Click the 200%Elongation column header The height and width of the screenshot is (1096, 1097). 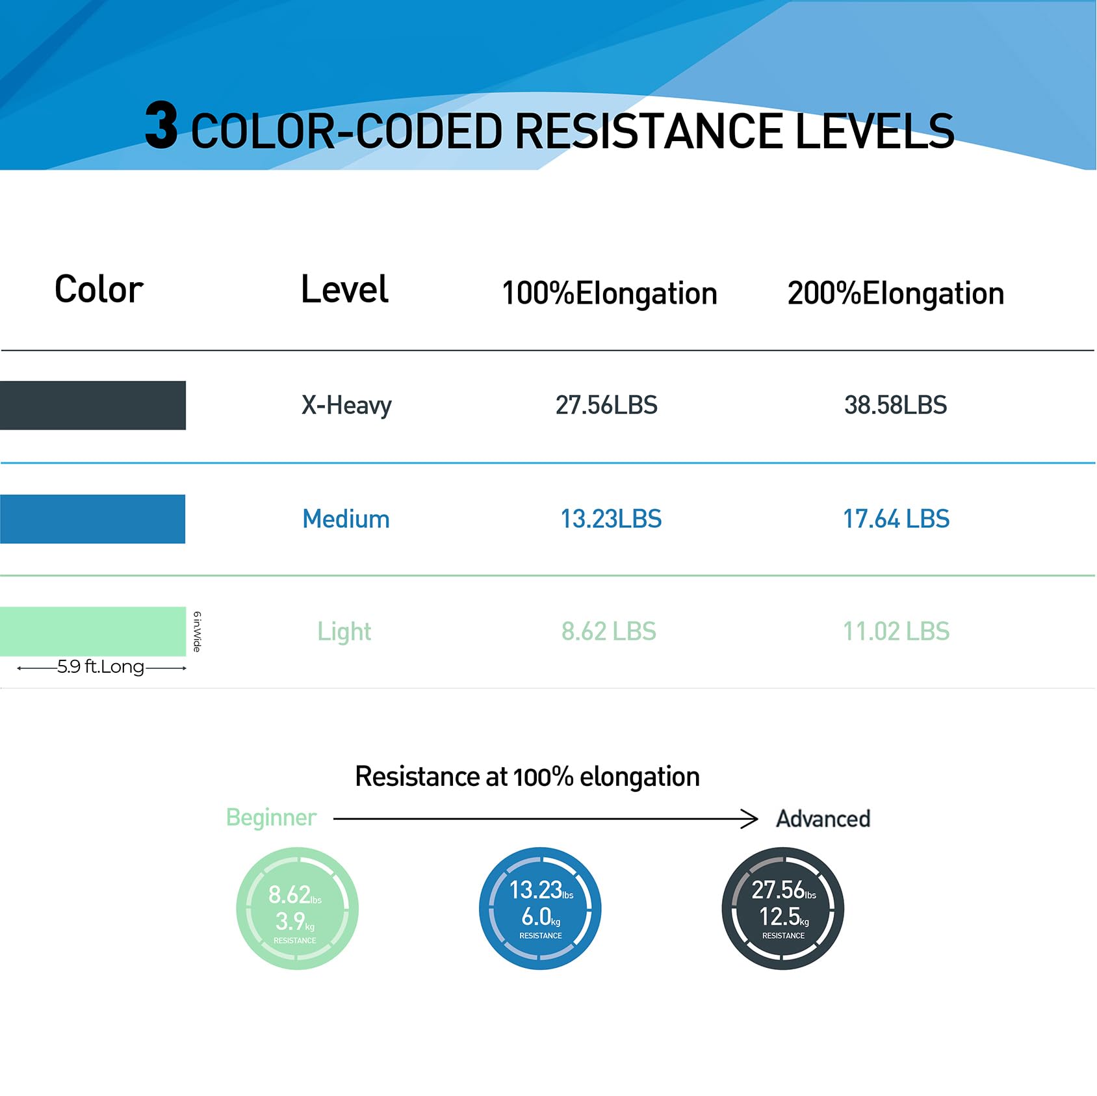(x=896, y=293)
